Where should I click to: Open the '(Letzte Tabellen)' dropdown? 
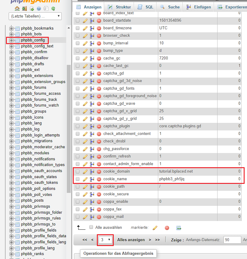36,16
